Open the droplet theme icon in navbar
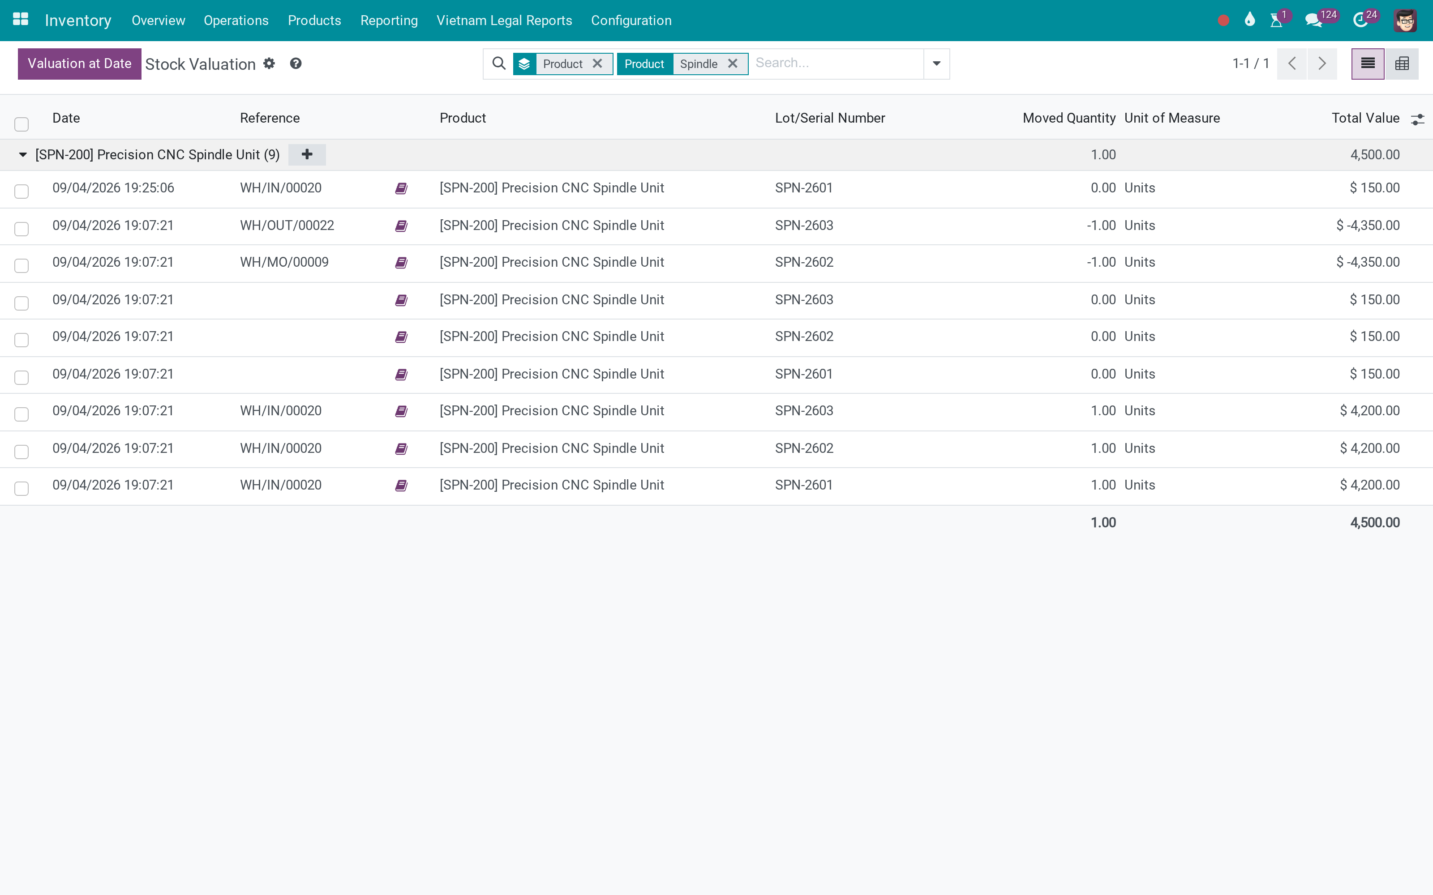This screenshot has height=895, width=1433. click(1250, 20)
